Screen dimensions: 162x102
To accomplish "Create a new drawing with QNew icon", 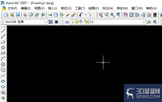I will (6, 15).
